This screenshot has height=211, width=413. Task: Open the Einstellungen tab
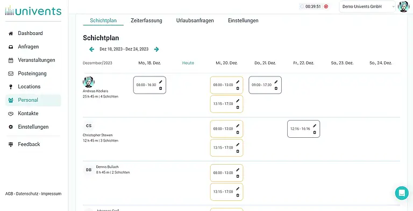coord(243,20)
